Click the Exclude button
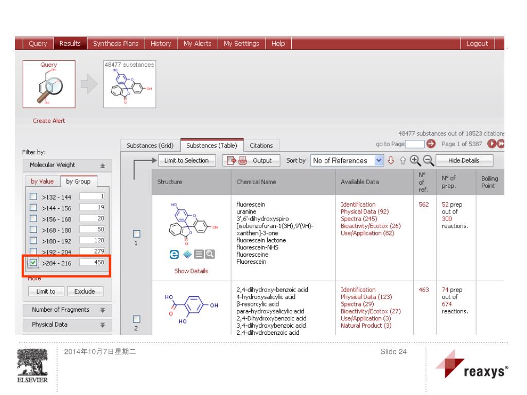527x395 pixels. (85, 291)
